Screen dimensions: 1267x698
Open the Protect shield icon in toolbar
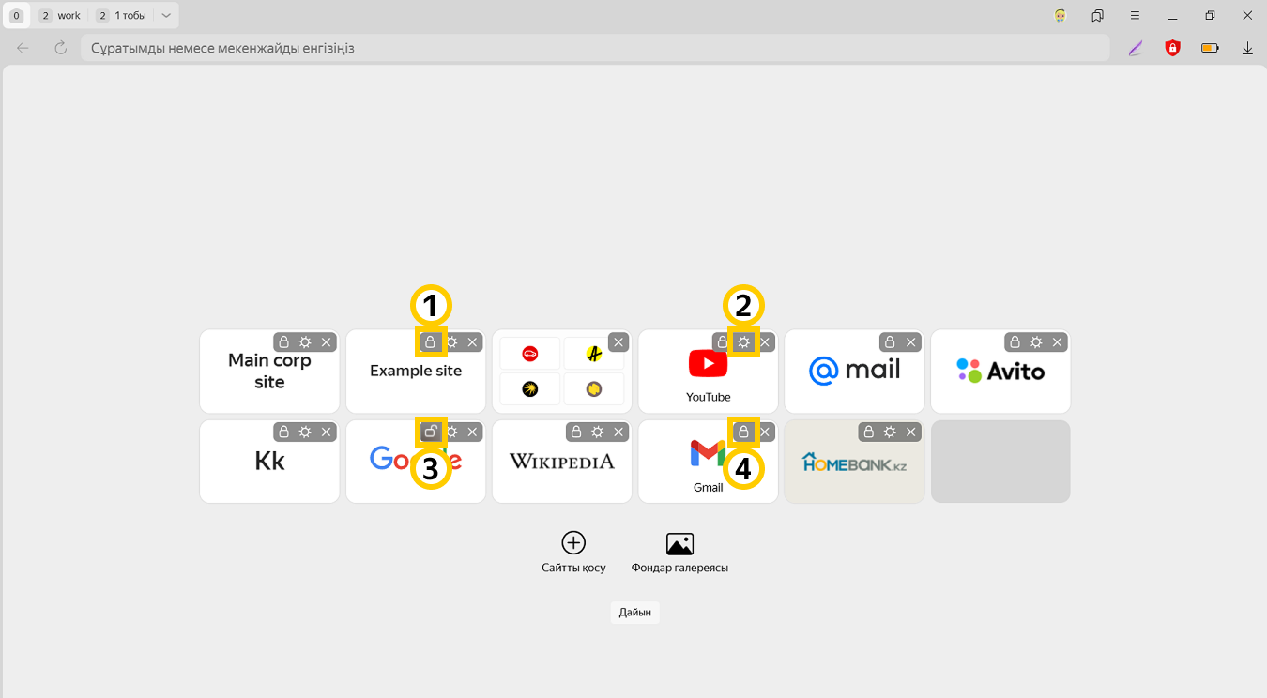(1172, 48)
